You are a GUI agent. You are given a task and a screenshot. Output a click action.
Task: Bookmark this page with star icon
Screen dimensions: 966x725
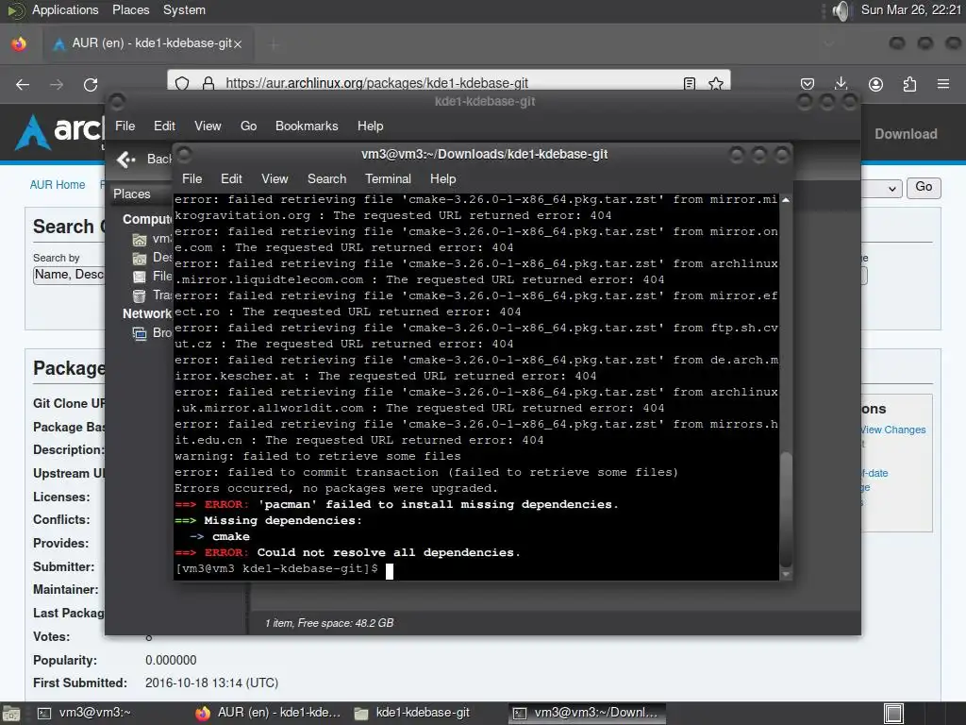716,83
